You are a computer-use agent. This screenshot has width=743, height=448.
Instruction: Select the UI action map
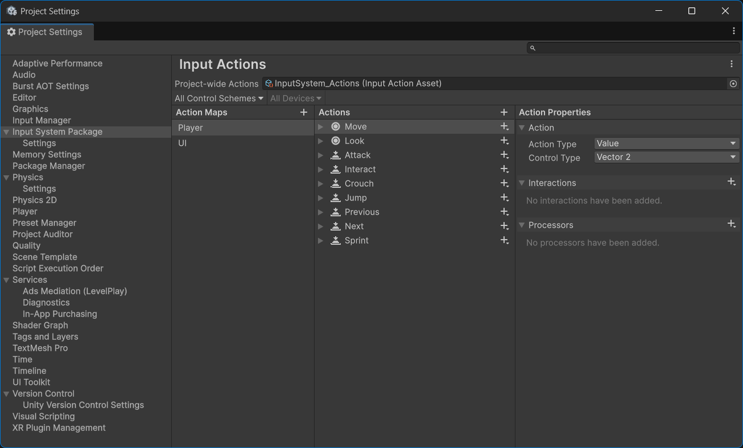coord(243,143)
